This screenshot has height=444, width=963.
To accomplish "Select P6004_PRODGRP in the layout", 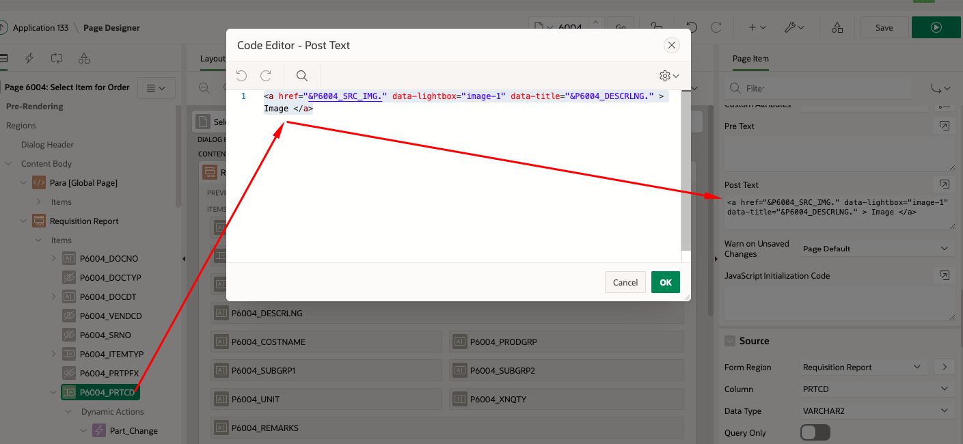I will 567,342.
